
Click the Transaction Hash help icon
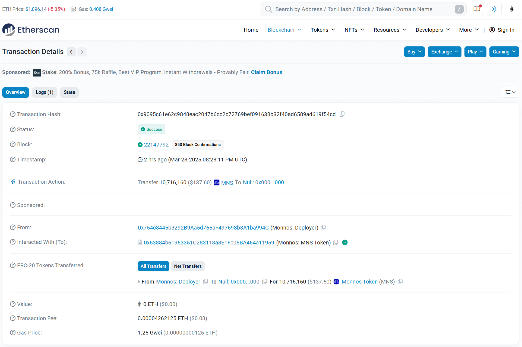pos(13,114)
